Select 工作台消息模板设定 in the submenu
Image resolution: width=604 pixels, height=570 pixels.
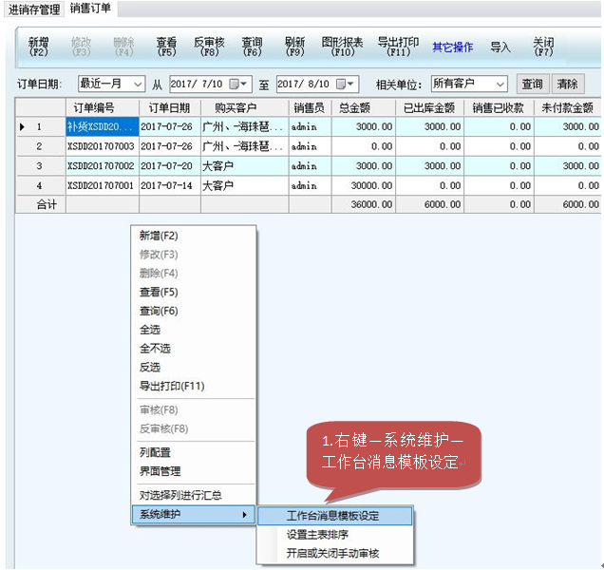click(332, 516)
